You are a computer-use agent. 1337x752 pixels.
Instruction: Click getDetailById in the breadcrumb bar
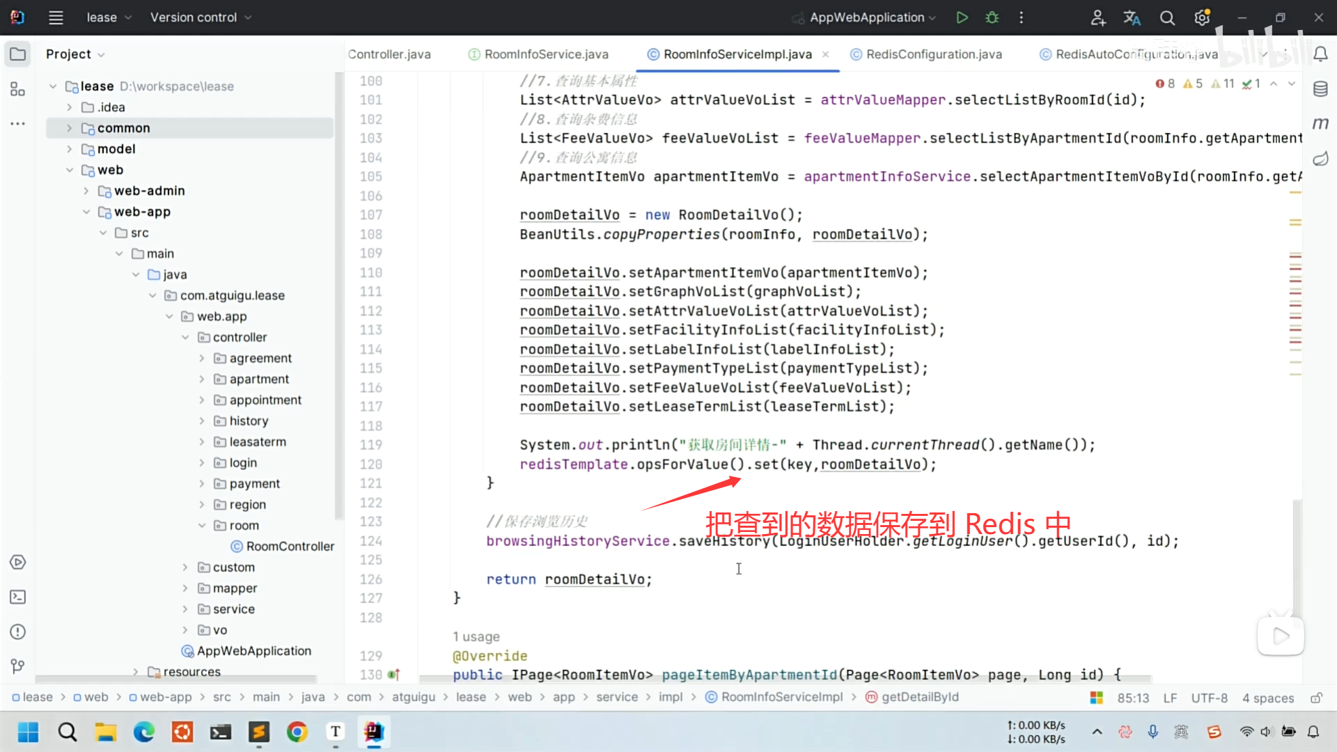(x=919, y=697)
